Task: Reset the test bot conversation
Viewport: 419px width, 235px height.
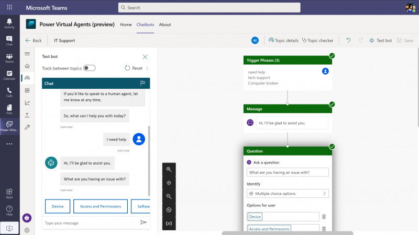Action: pyautogui.click(x=134, y=68)
